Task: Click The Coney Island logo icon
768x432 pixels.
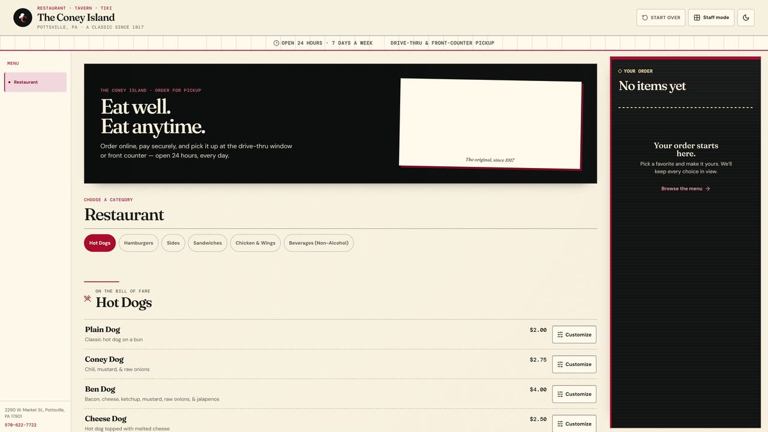Action: 23,17
